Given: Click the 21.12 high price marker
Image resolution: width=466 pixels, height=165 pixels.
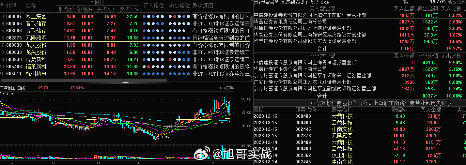Looking at the screenshot, I should tap(9, 94).
